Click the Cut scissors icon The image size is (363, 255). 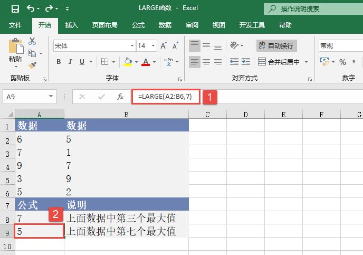tap(32, 41)
